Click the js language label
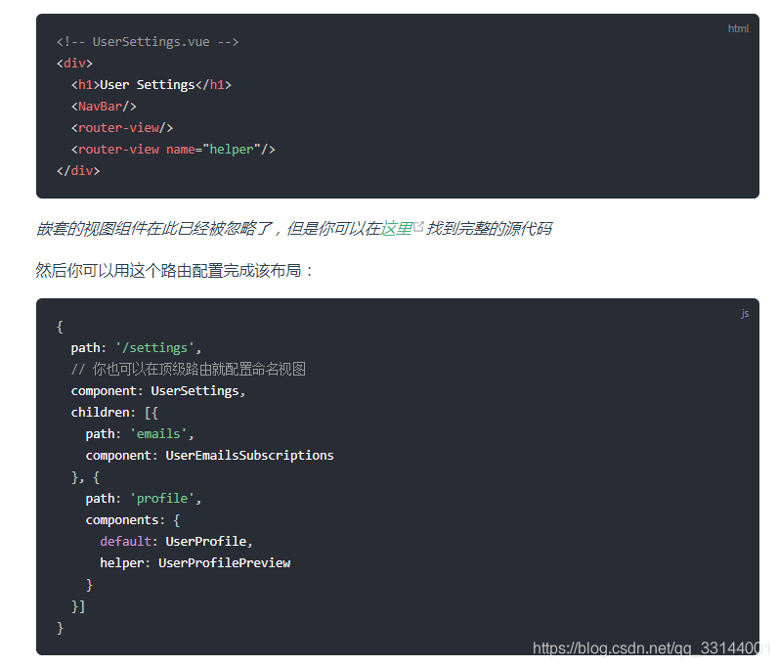Viewport: 779px width, 667px height. click(x=745, y=313)
